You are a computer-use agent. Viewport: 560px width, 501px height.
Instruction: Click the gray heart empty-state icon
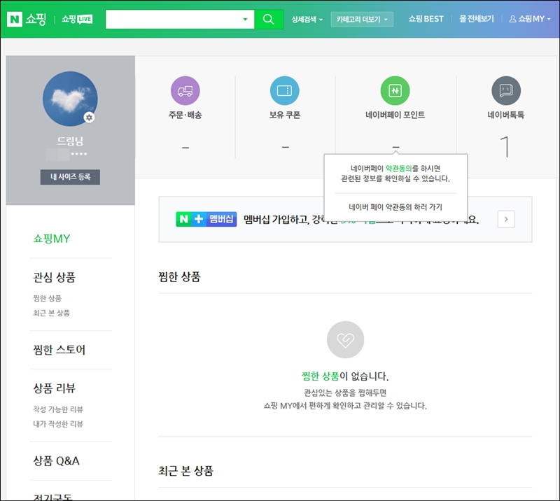[x=345, y=339]
